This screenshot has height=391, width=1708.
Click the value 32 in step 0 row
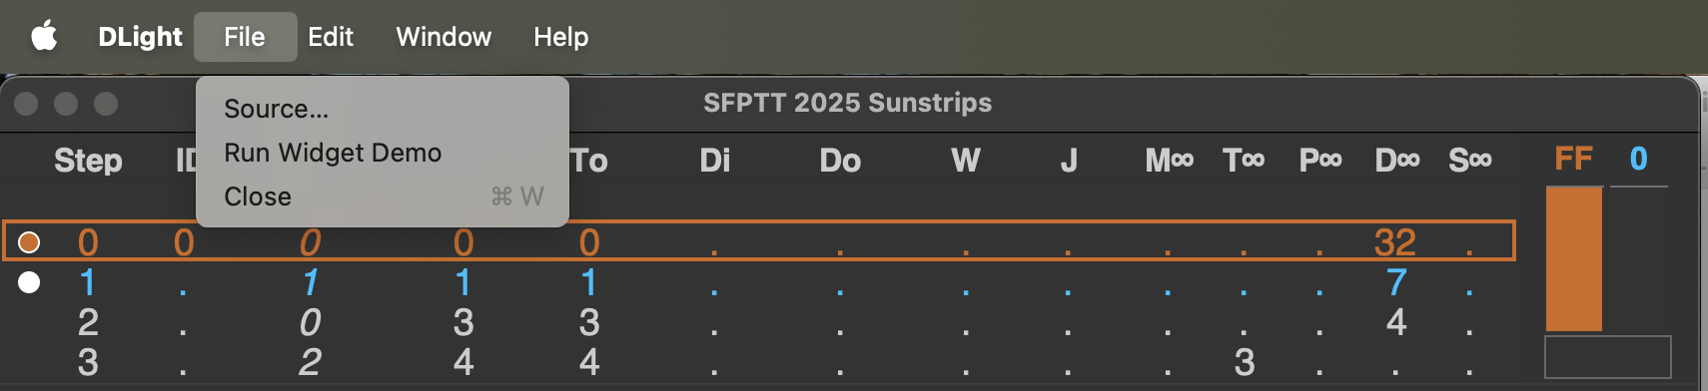(x=1395, y=242)
